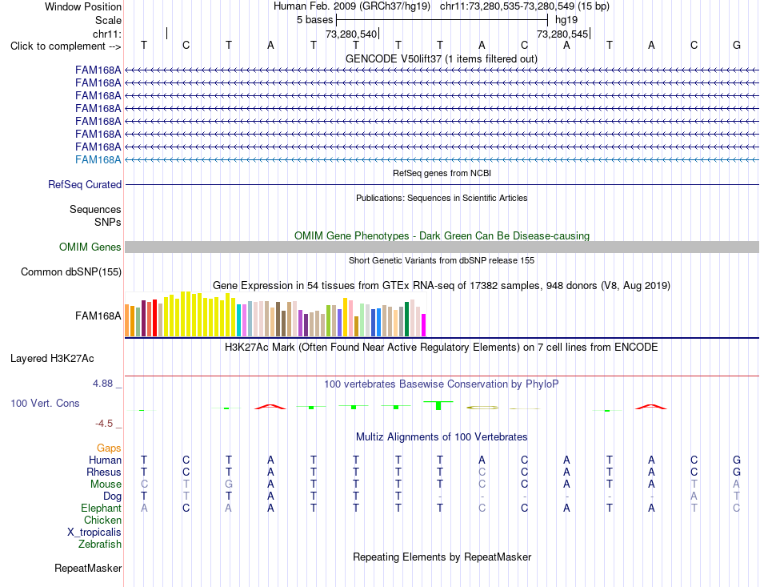
Task: Click the Common dbSNP(155) label
Action: tap(70, 271)
